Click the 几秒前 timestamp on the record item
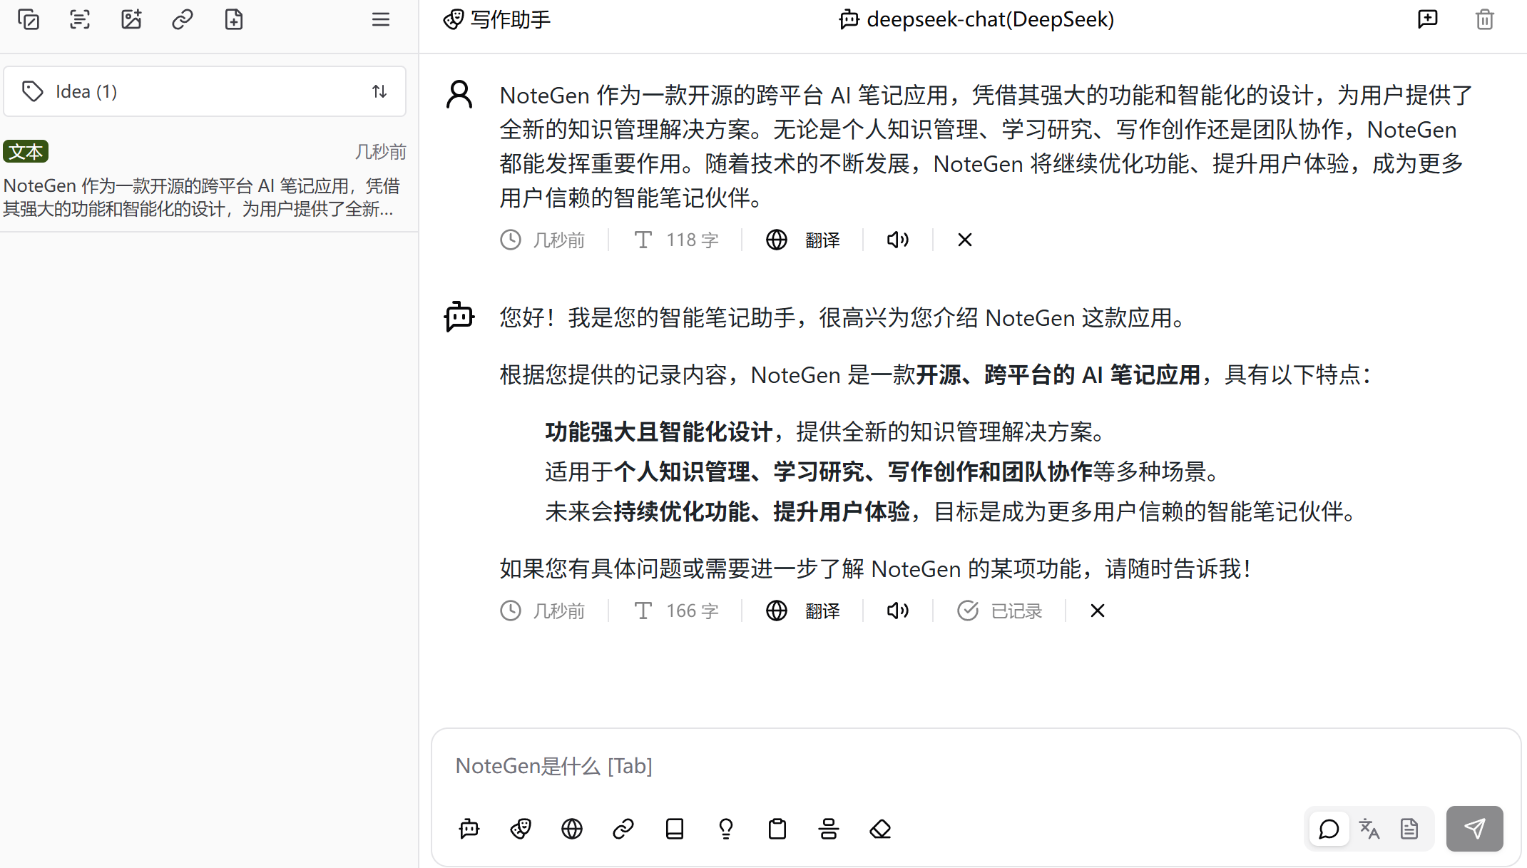 [x=381, y=152]
